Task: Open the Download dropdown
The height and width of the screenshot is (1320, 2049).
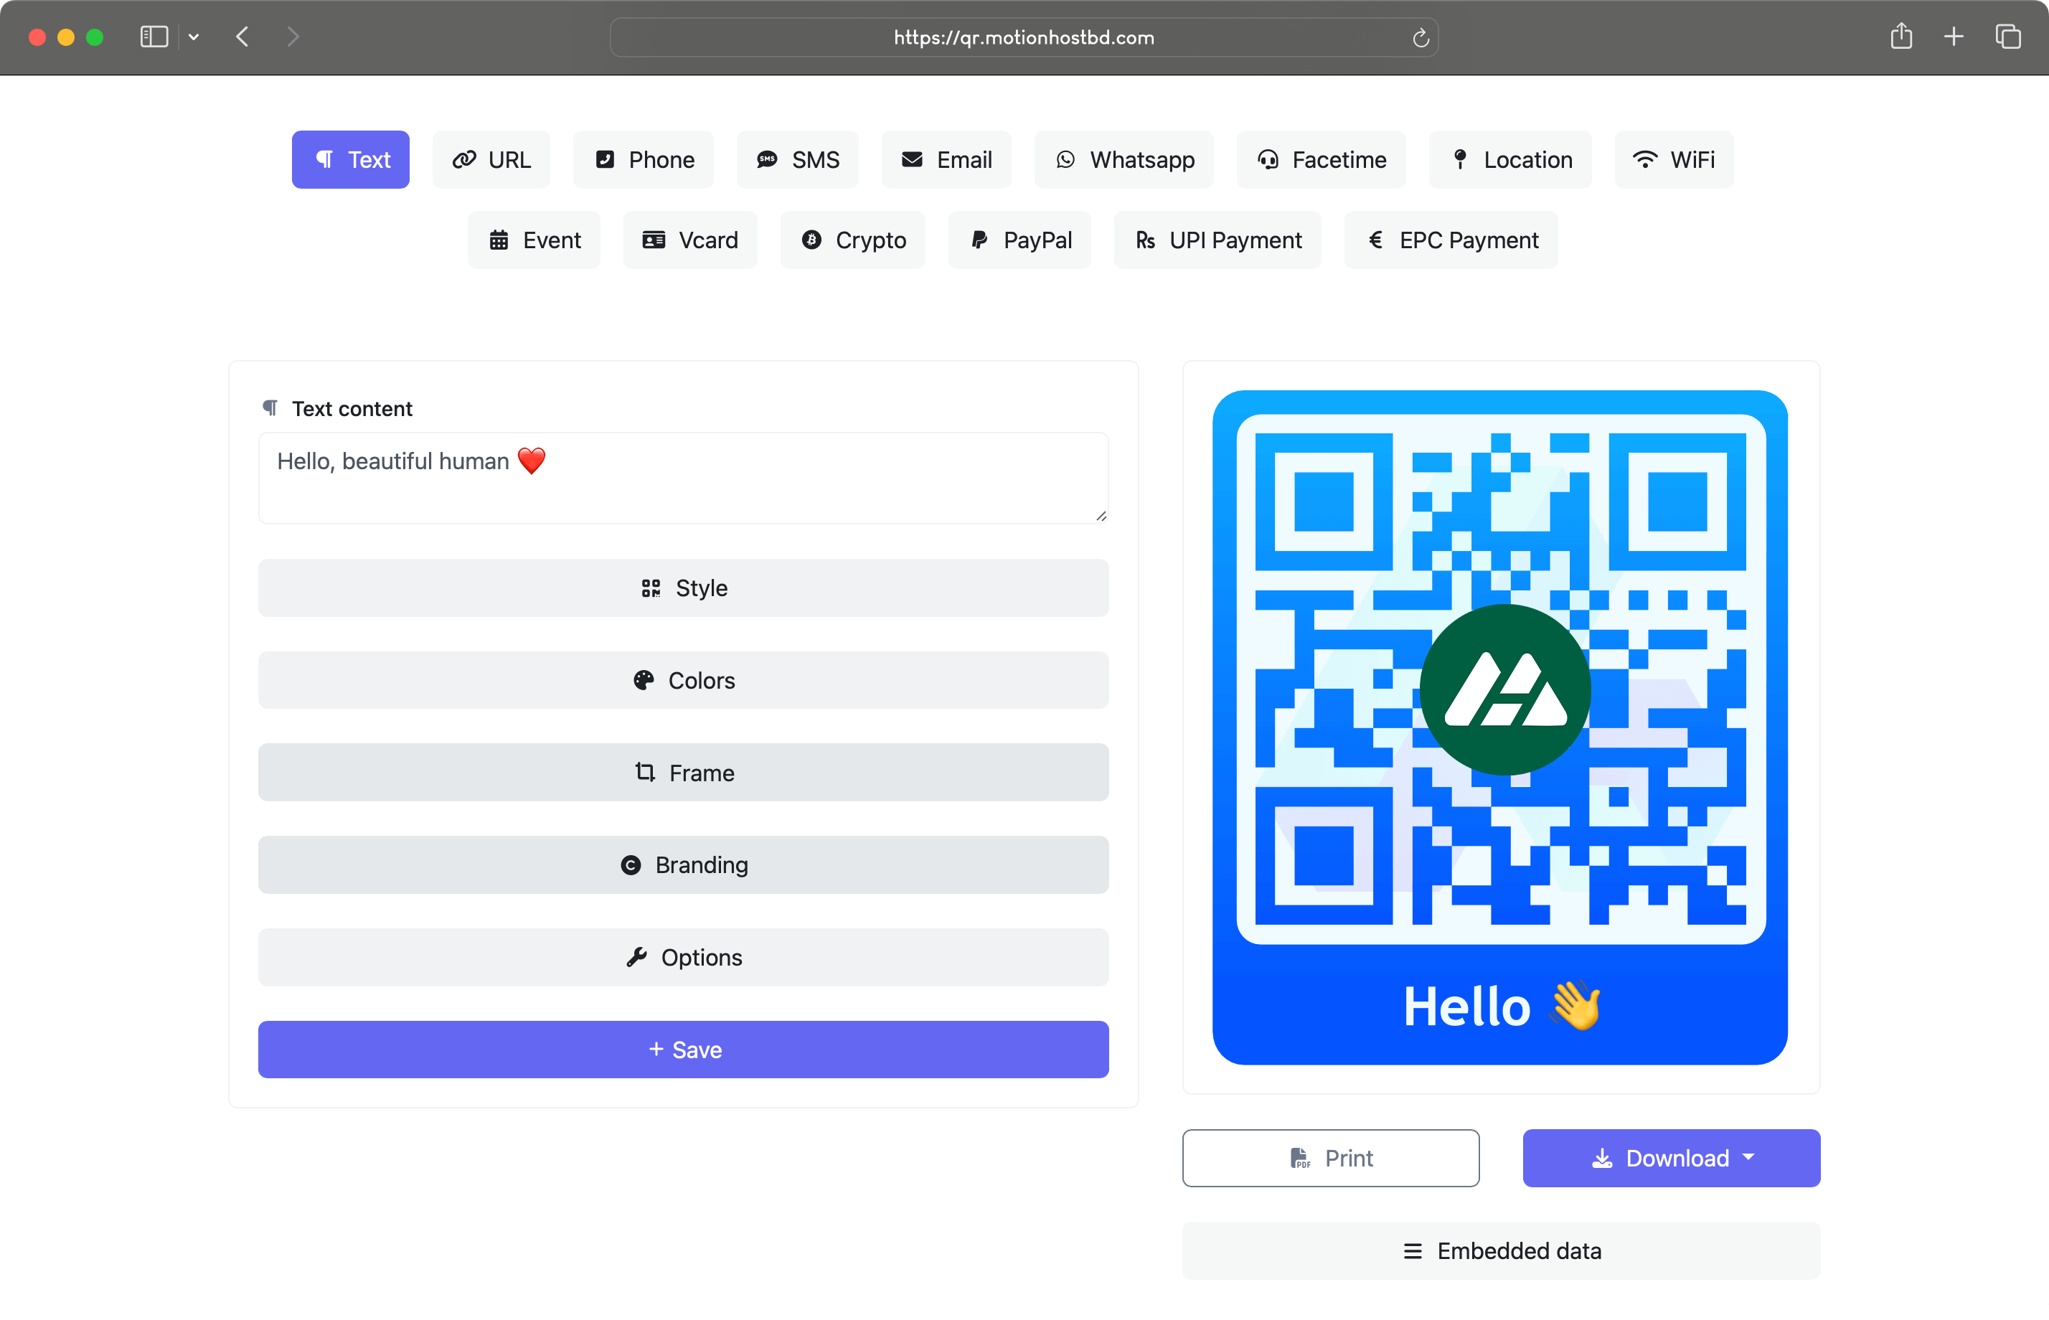Action: [x=1671, y=1158]
